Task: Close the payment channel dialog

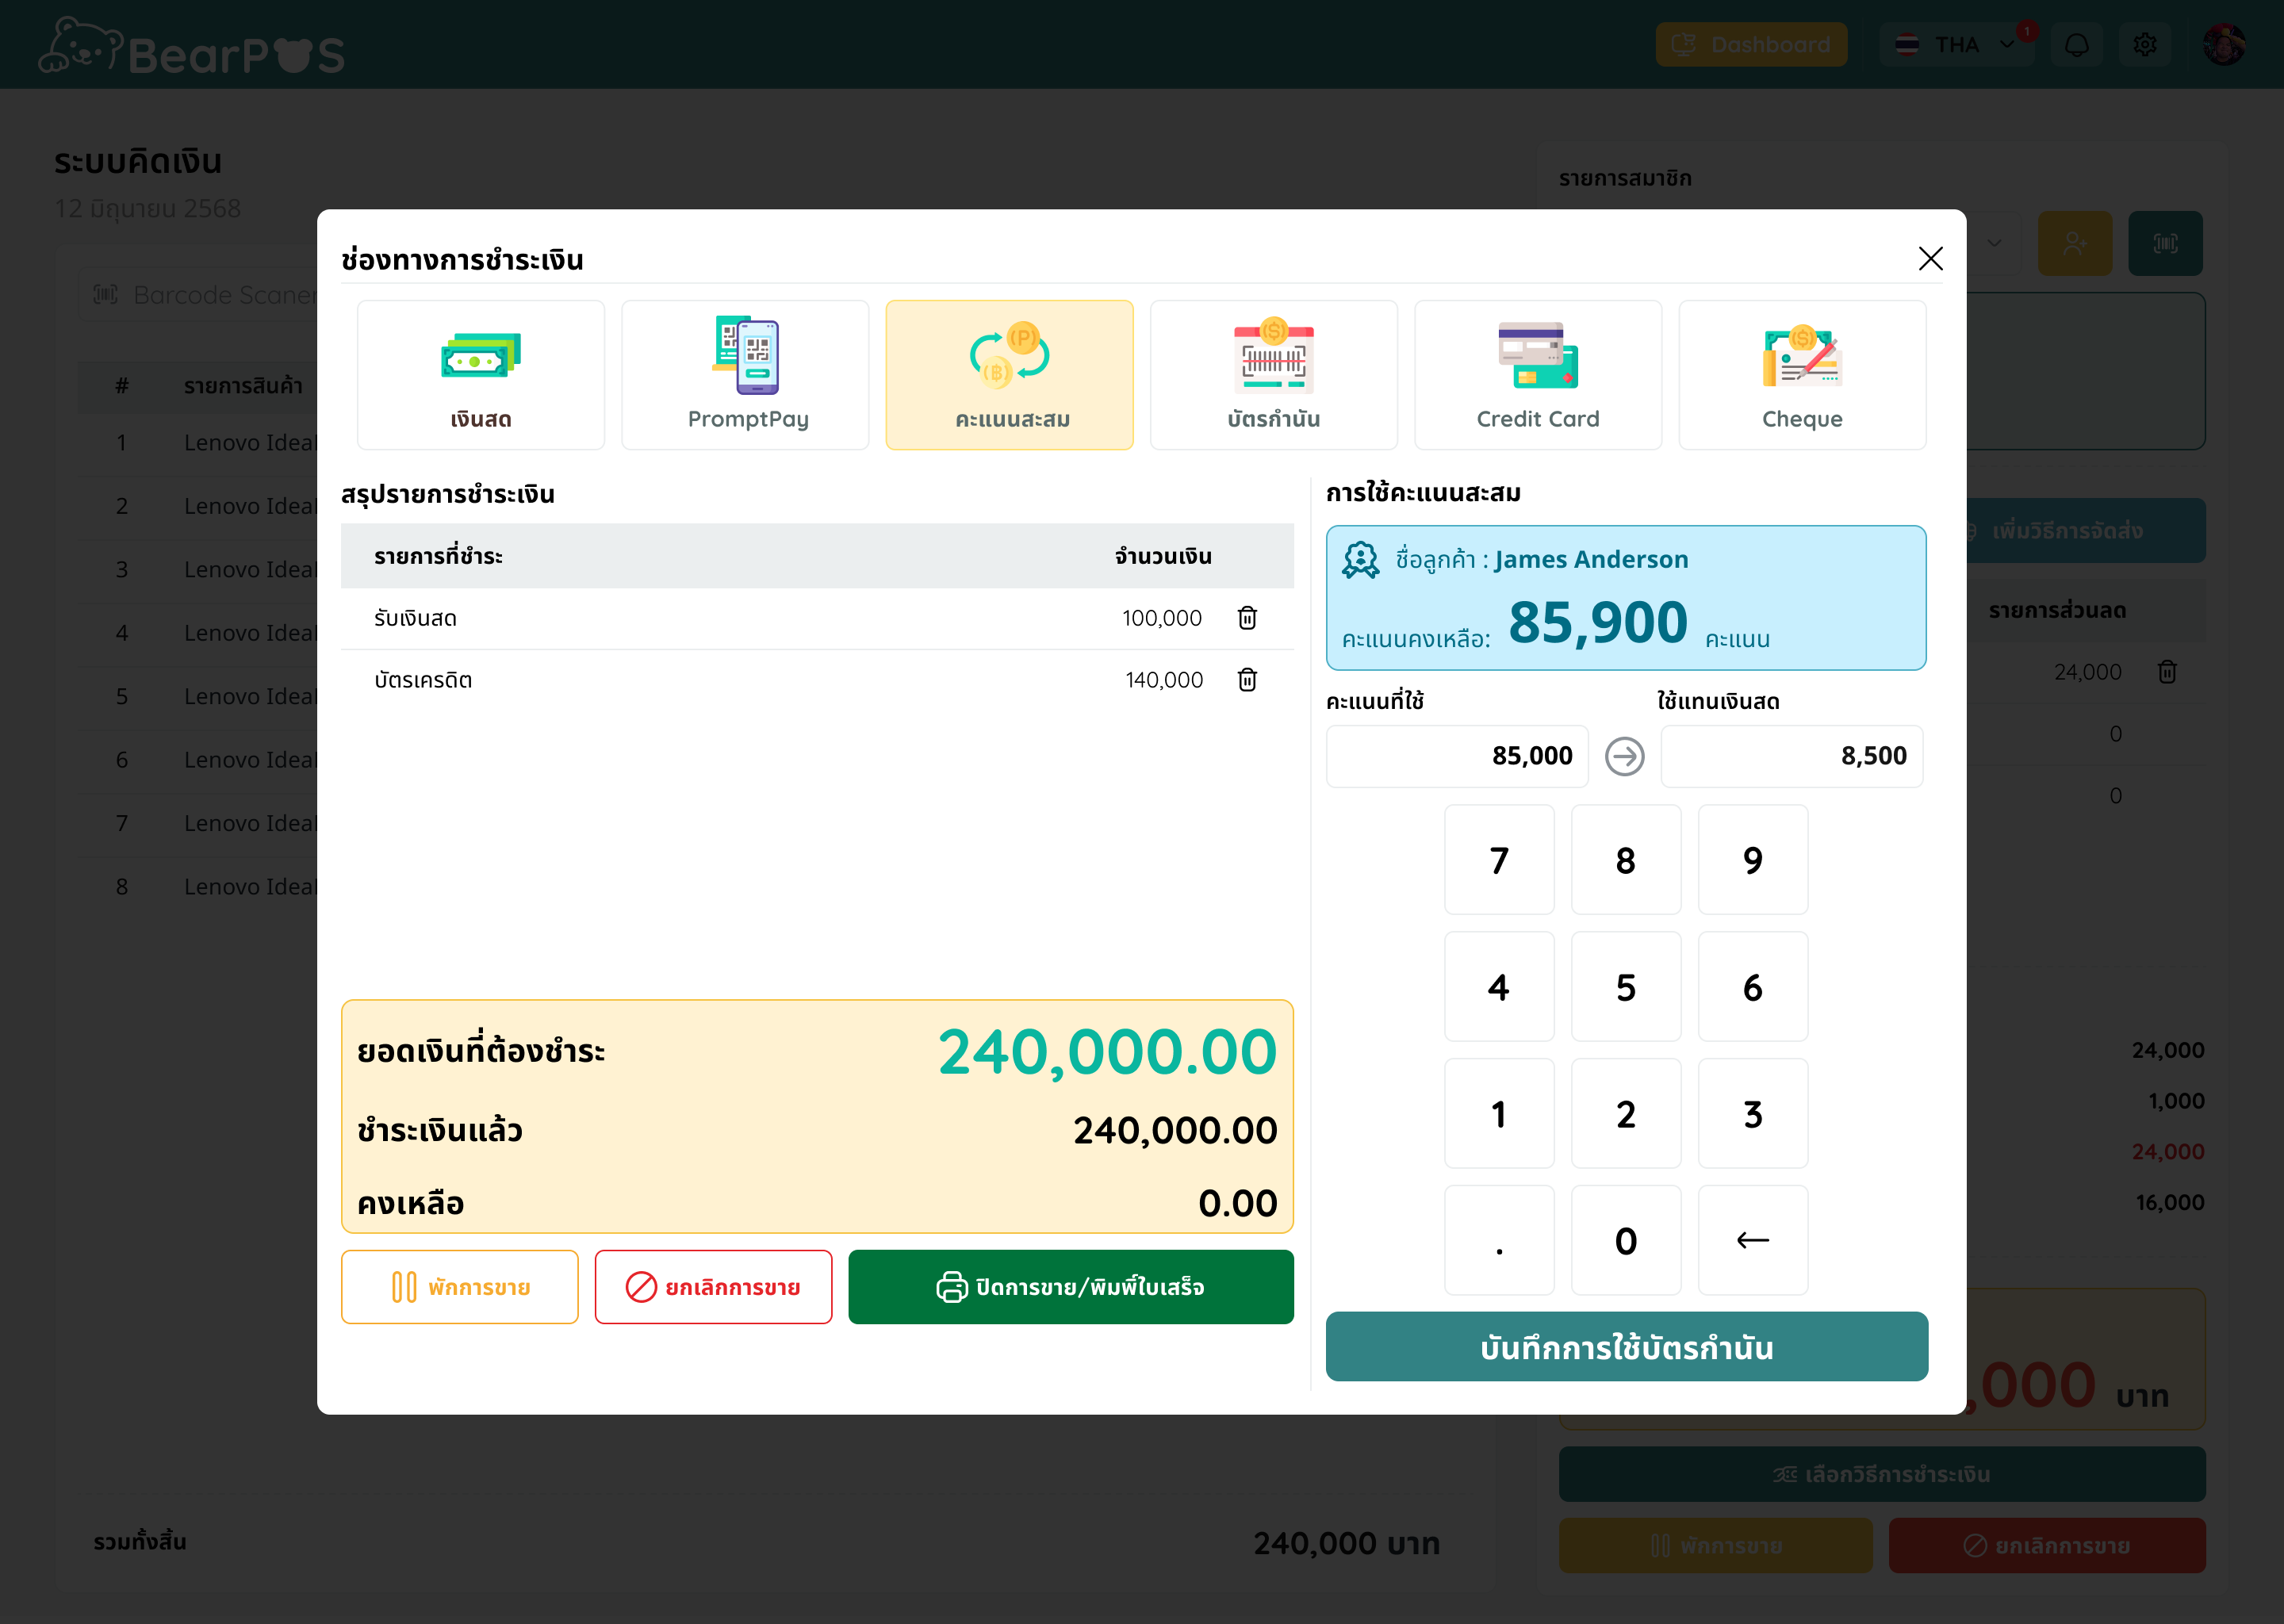Action: (x=1930, y=259)
